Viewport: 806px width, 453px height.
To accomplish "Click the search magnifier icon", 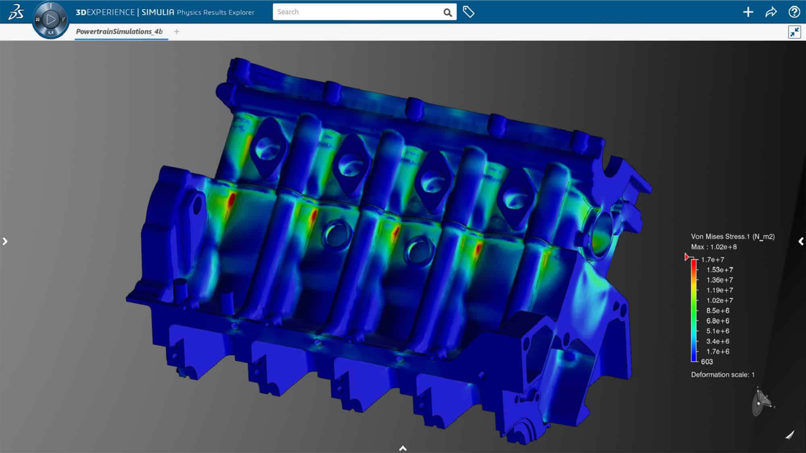I will click(x=447, y=12).
